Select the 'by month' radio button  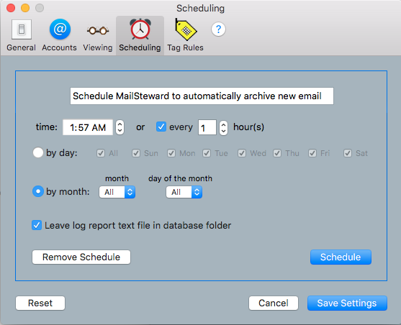[38, 191]
